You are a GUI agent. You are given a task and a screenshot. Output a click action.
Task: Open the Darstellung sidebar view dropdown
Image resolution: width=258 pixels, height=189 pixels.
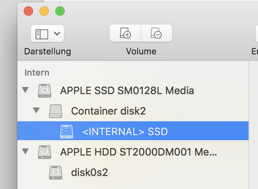coord(47,33)
